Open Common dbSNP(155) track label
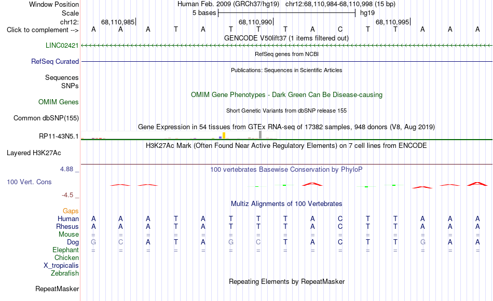The image size is (493, 301). (x=46, y=118)
